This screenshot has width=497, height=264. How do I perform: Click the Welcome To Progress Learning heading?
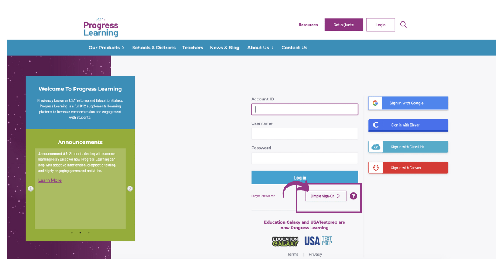pyautogui.click(x=80, y=89)
